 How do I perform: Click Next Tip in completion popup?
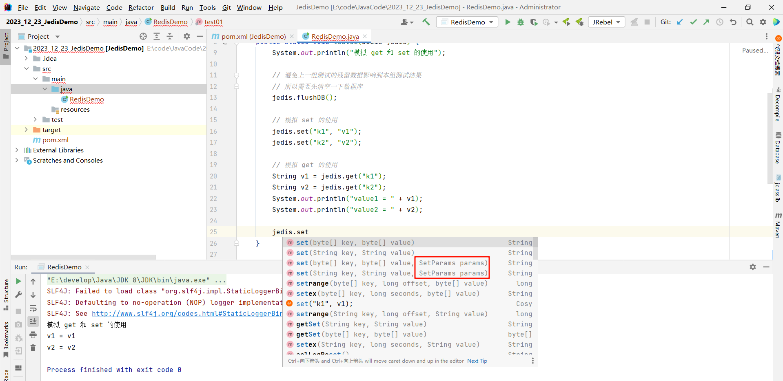pos(477,361)
